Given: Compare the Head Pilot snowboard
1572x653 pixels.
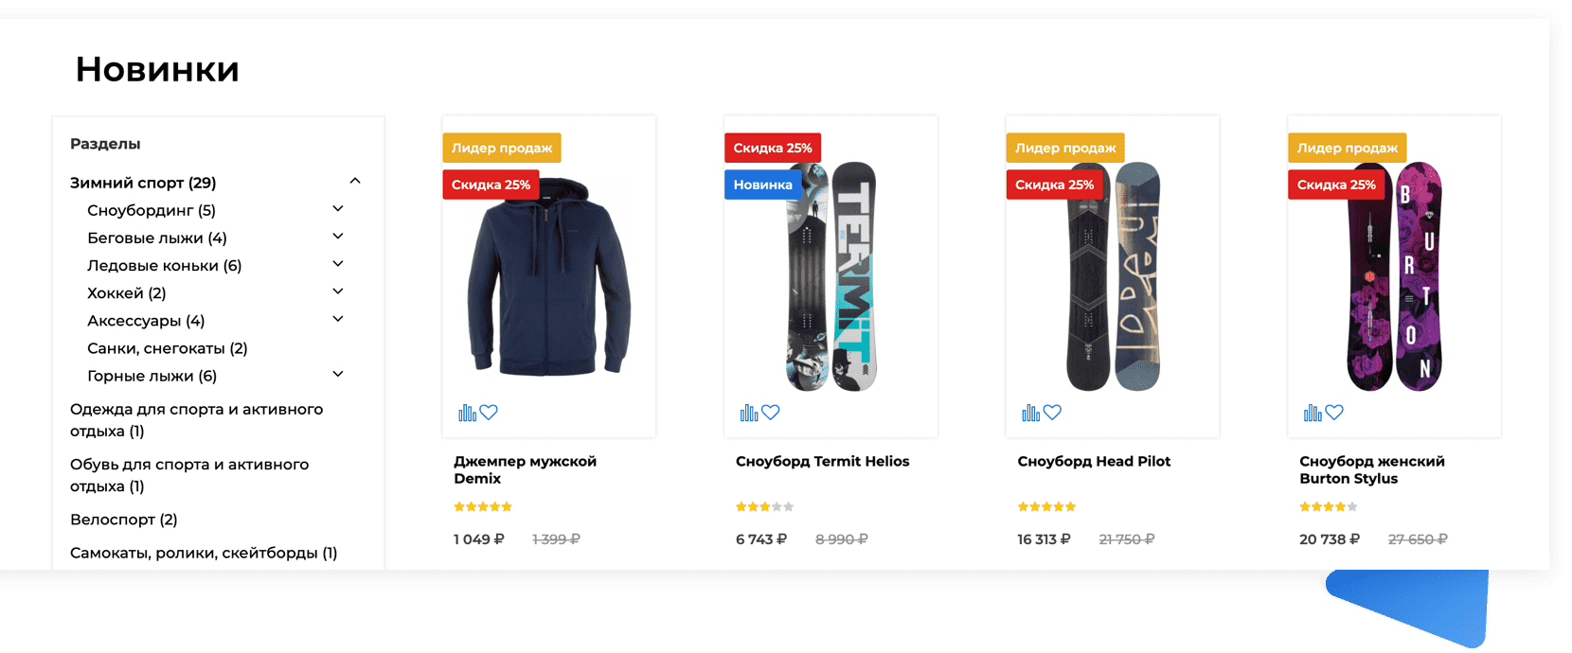Looking at the screenshot, I should (1030, 413).
